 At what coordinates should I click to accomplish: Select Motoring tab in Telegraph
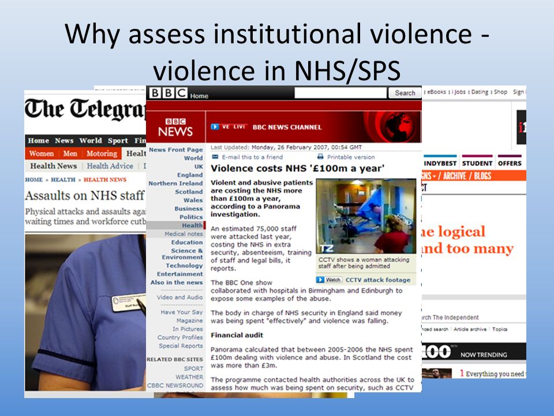tap(102, 154)
